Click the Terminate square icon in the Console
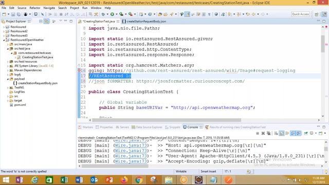Image resolution: width=329 pixels, height=185 pixels. click(x=258, y=134)
